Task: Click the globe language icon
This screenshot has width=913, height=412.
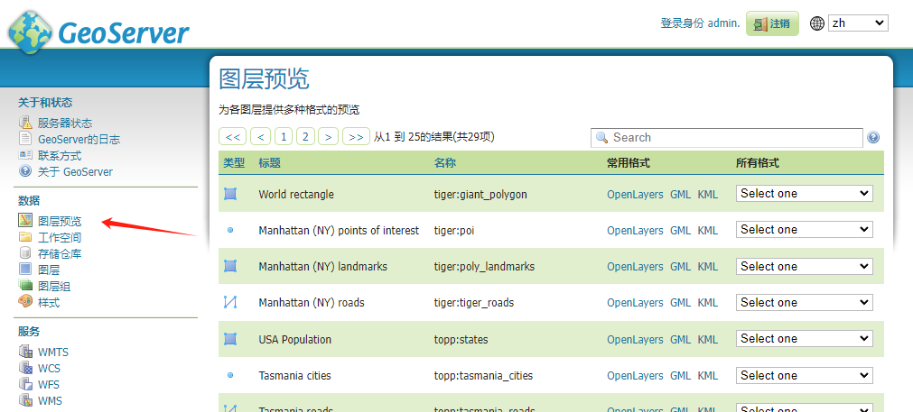Action: point(817,23)
